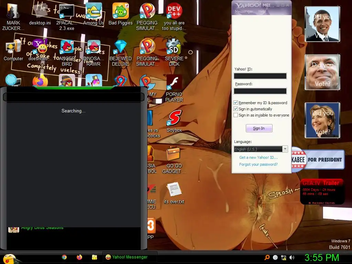Viewport: 352px width, 264px height.
Task: Launch Chrome from the taskbar
Action: click(64, 257)
